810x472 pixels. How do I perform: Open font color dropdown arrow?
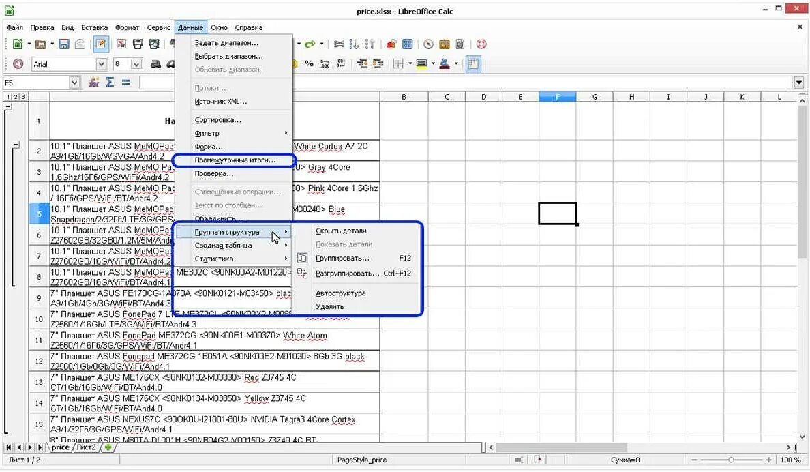click(x=455, y=64)
